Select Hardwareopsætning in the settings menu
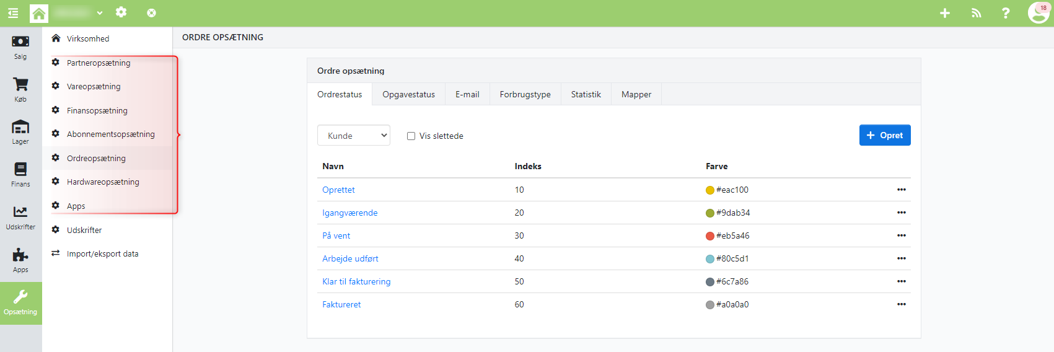Screen dimensions: 1054x352 coord(103,182)
